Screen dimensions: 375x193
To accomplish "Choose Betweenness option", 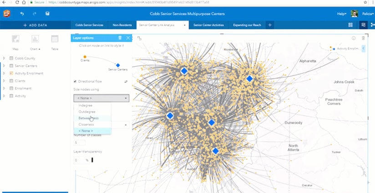I will [92, 118].
